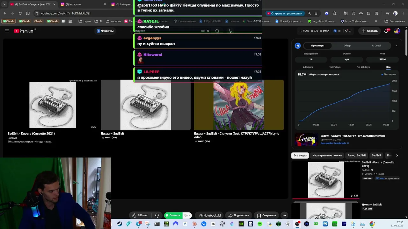This screenshot has width=408, height=229.
Task: Open the Силуети lyric video mix thumbnail
Action: pos(239,105)
